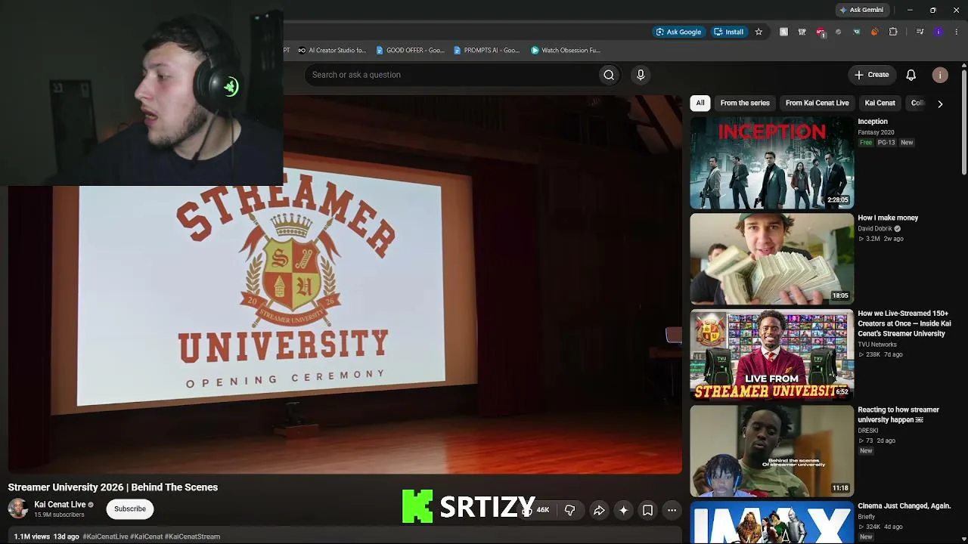Click the Install app button

729,32
